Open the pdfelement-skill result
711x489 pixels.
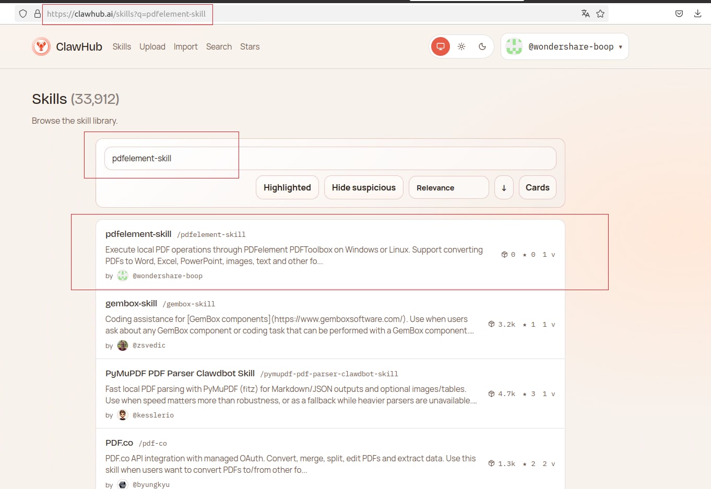point(138,234)
